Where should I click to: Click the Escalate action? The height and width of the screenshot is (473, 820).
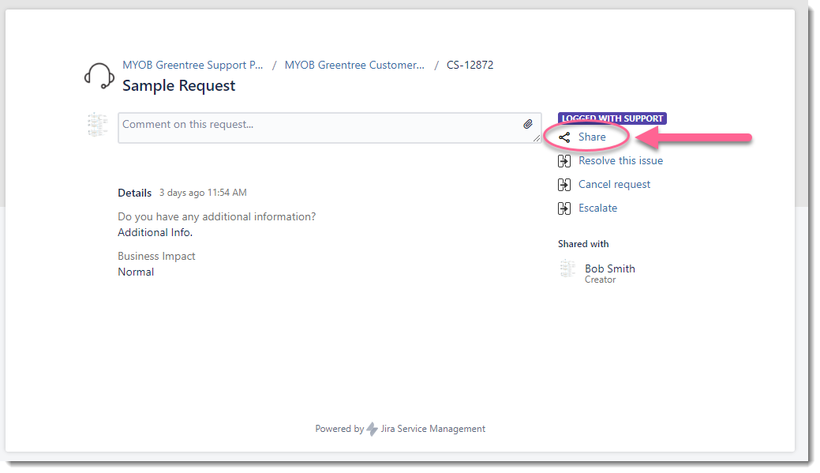pyautogui.click(x=597, y=208)
